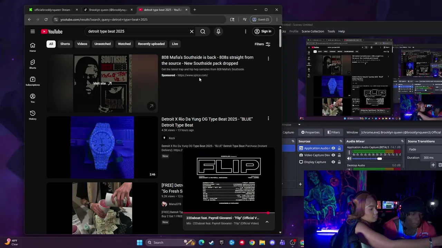Open File Explorer from the taskbar
This screenshot has width=442, height=248.
[x=262, y=242]
